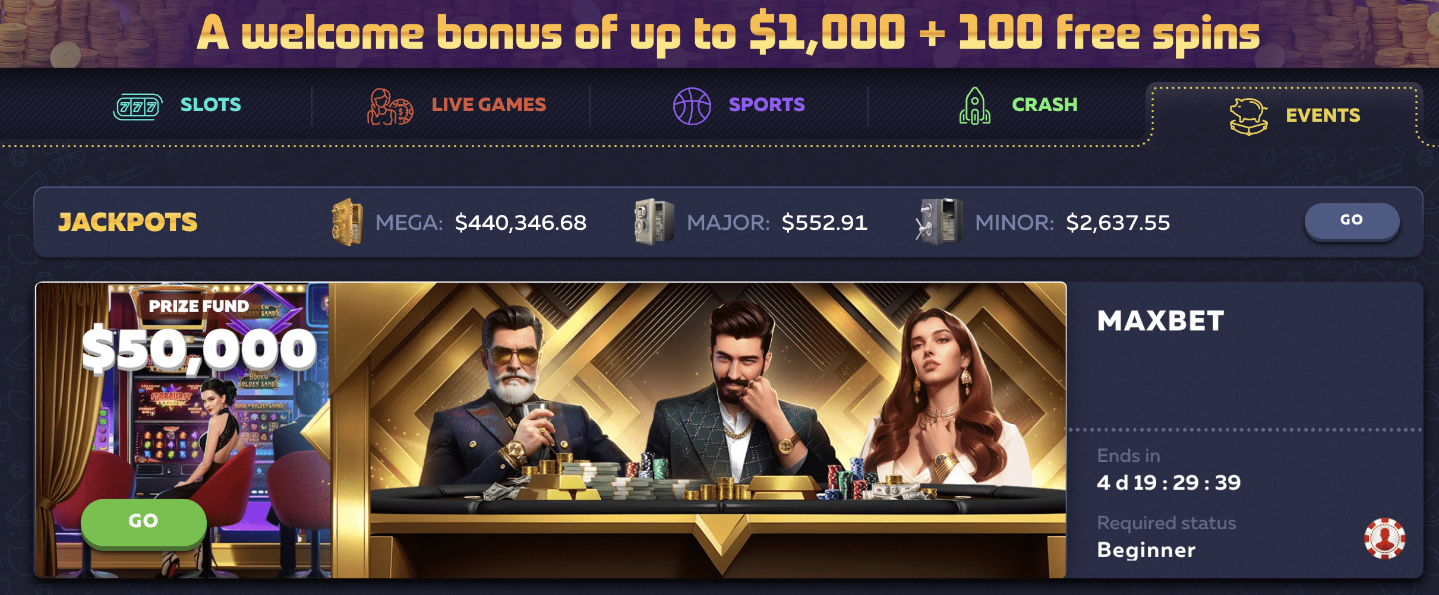Click the piggy bank Events icon
Viewport: 1439px width, 595px height.
coord(1248,116)
